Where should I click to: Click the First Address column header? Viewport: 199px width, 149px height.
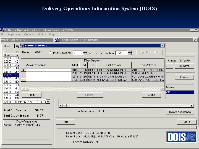(x=114, y=65)
